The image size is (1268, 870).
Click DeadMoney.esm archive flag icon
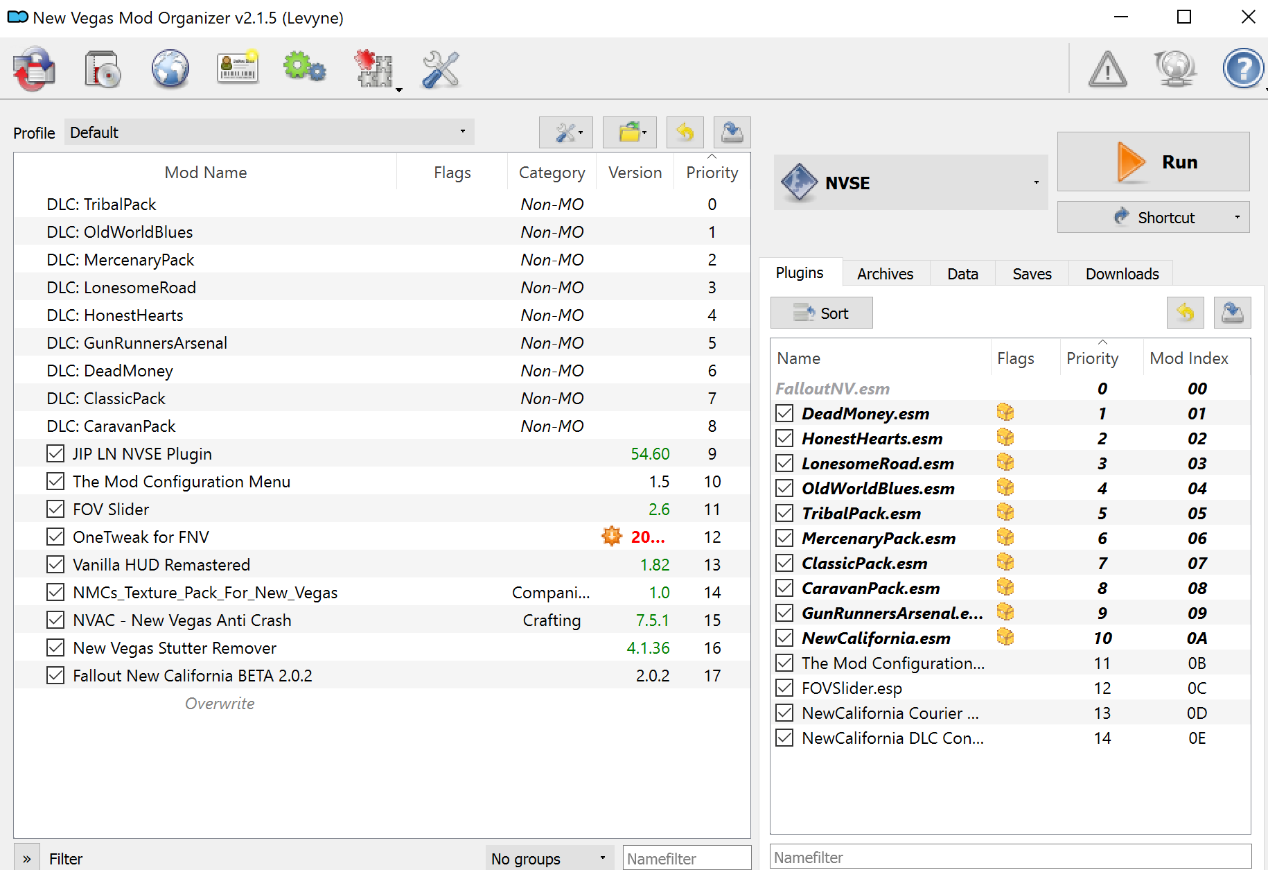click(1005, 413)
